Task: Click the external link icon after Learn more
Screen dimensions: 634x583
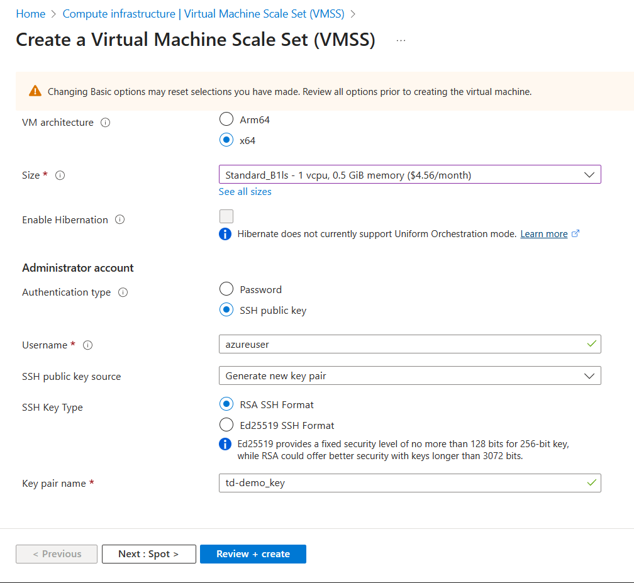Action: (575, 234)
